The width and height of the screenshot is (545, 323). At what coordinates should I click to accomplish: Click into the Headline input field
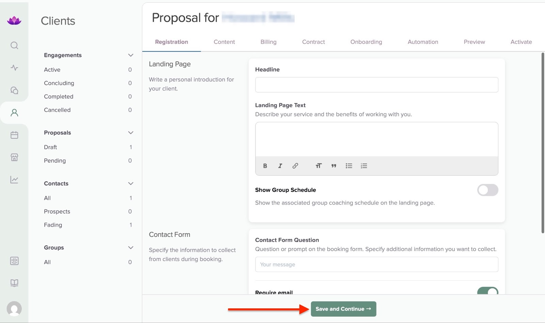click(377, 85)
